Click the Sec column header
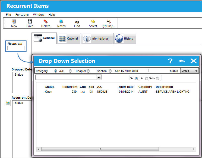The image size is (202, 158). pos(91,87)
